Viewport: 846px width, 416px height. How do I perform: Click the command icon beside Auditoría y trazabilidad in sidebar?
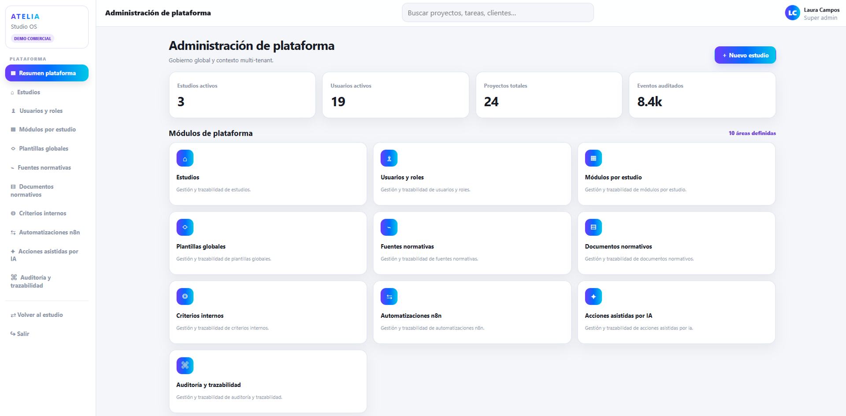[14, 277]
